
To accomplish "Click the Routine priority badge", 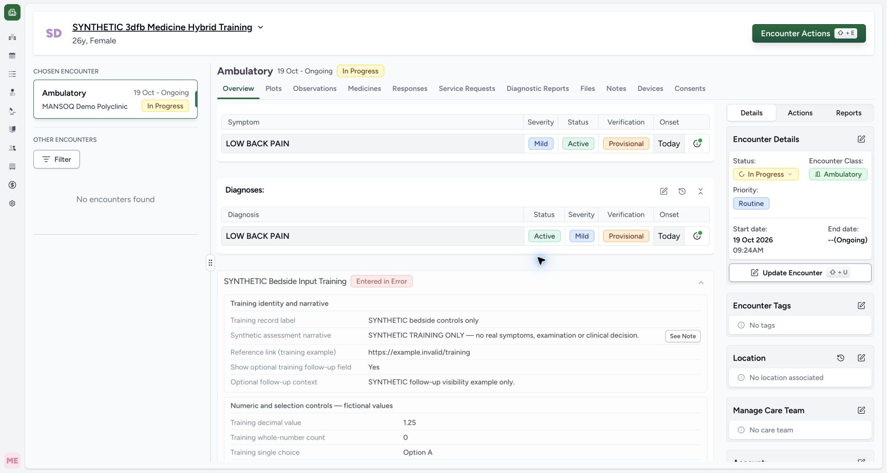I will (751, 203).
